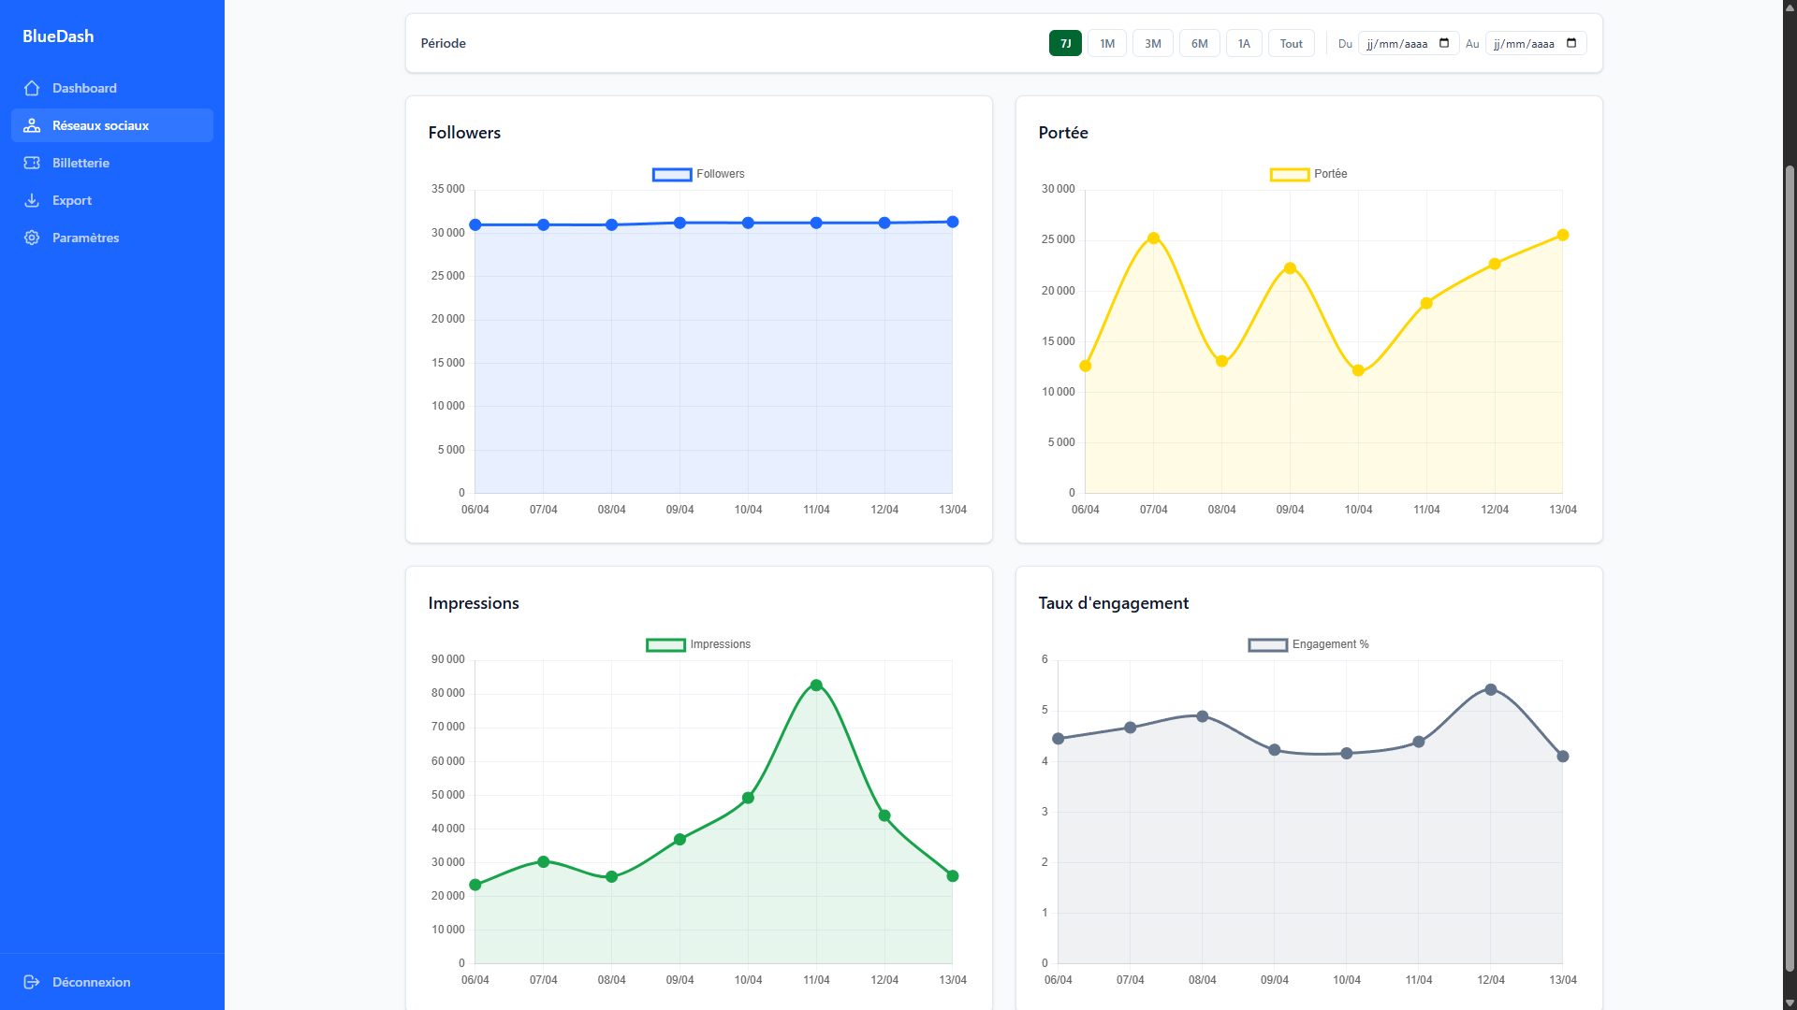Click the Dashboard home icon
This screenshot has width=1797, height=1010.
(32, 88)
